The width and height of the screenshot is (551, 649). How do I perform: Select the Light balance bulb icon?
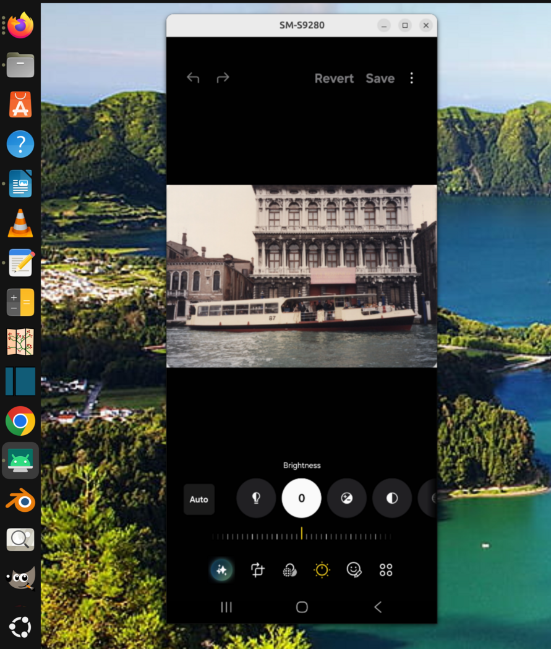coord(256,498)
